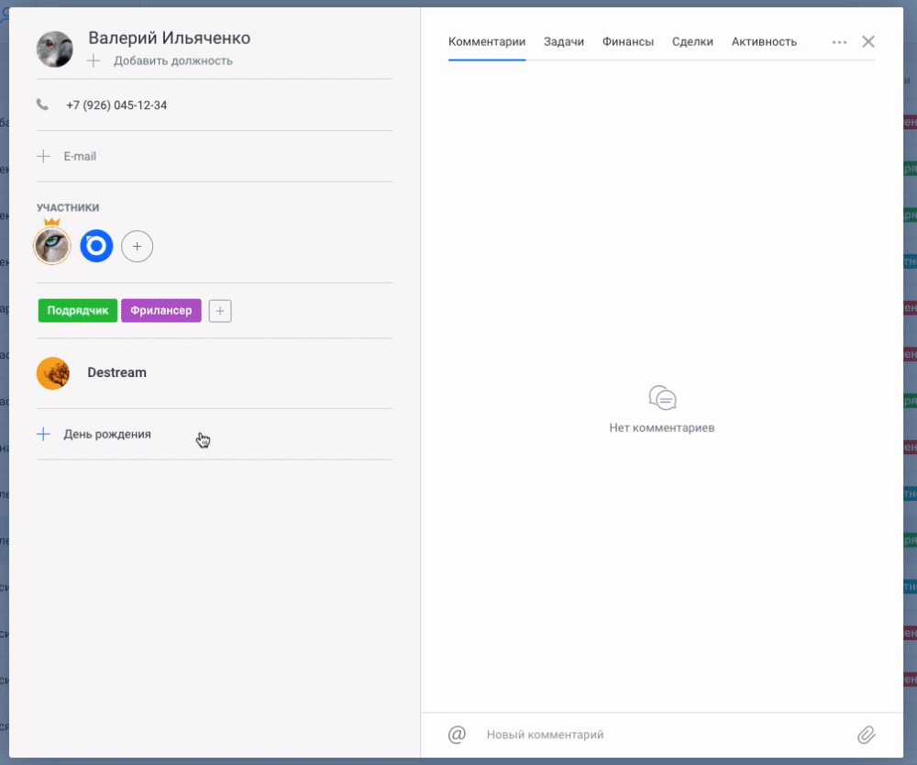Click the green Подрядчик tag
The image size is (917, 765).
coord(78,311)
